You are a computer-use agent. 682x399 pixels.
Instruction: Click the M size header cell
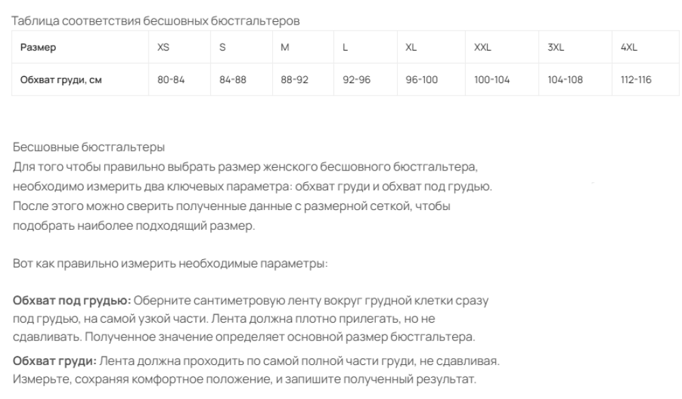pyautogui.click(x=303, y=47)
